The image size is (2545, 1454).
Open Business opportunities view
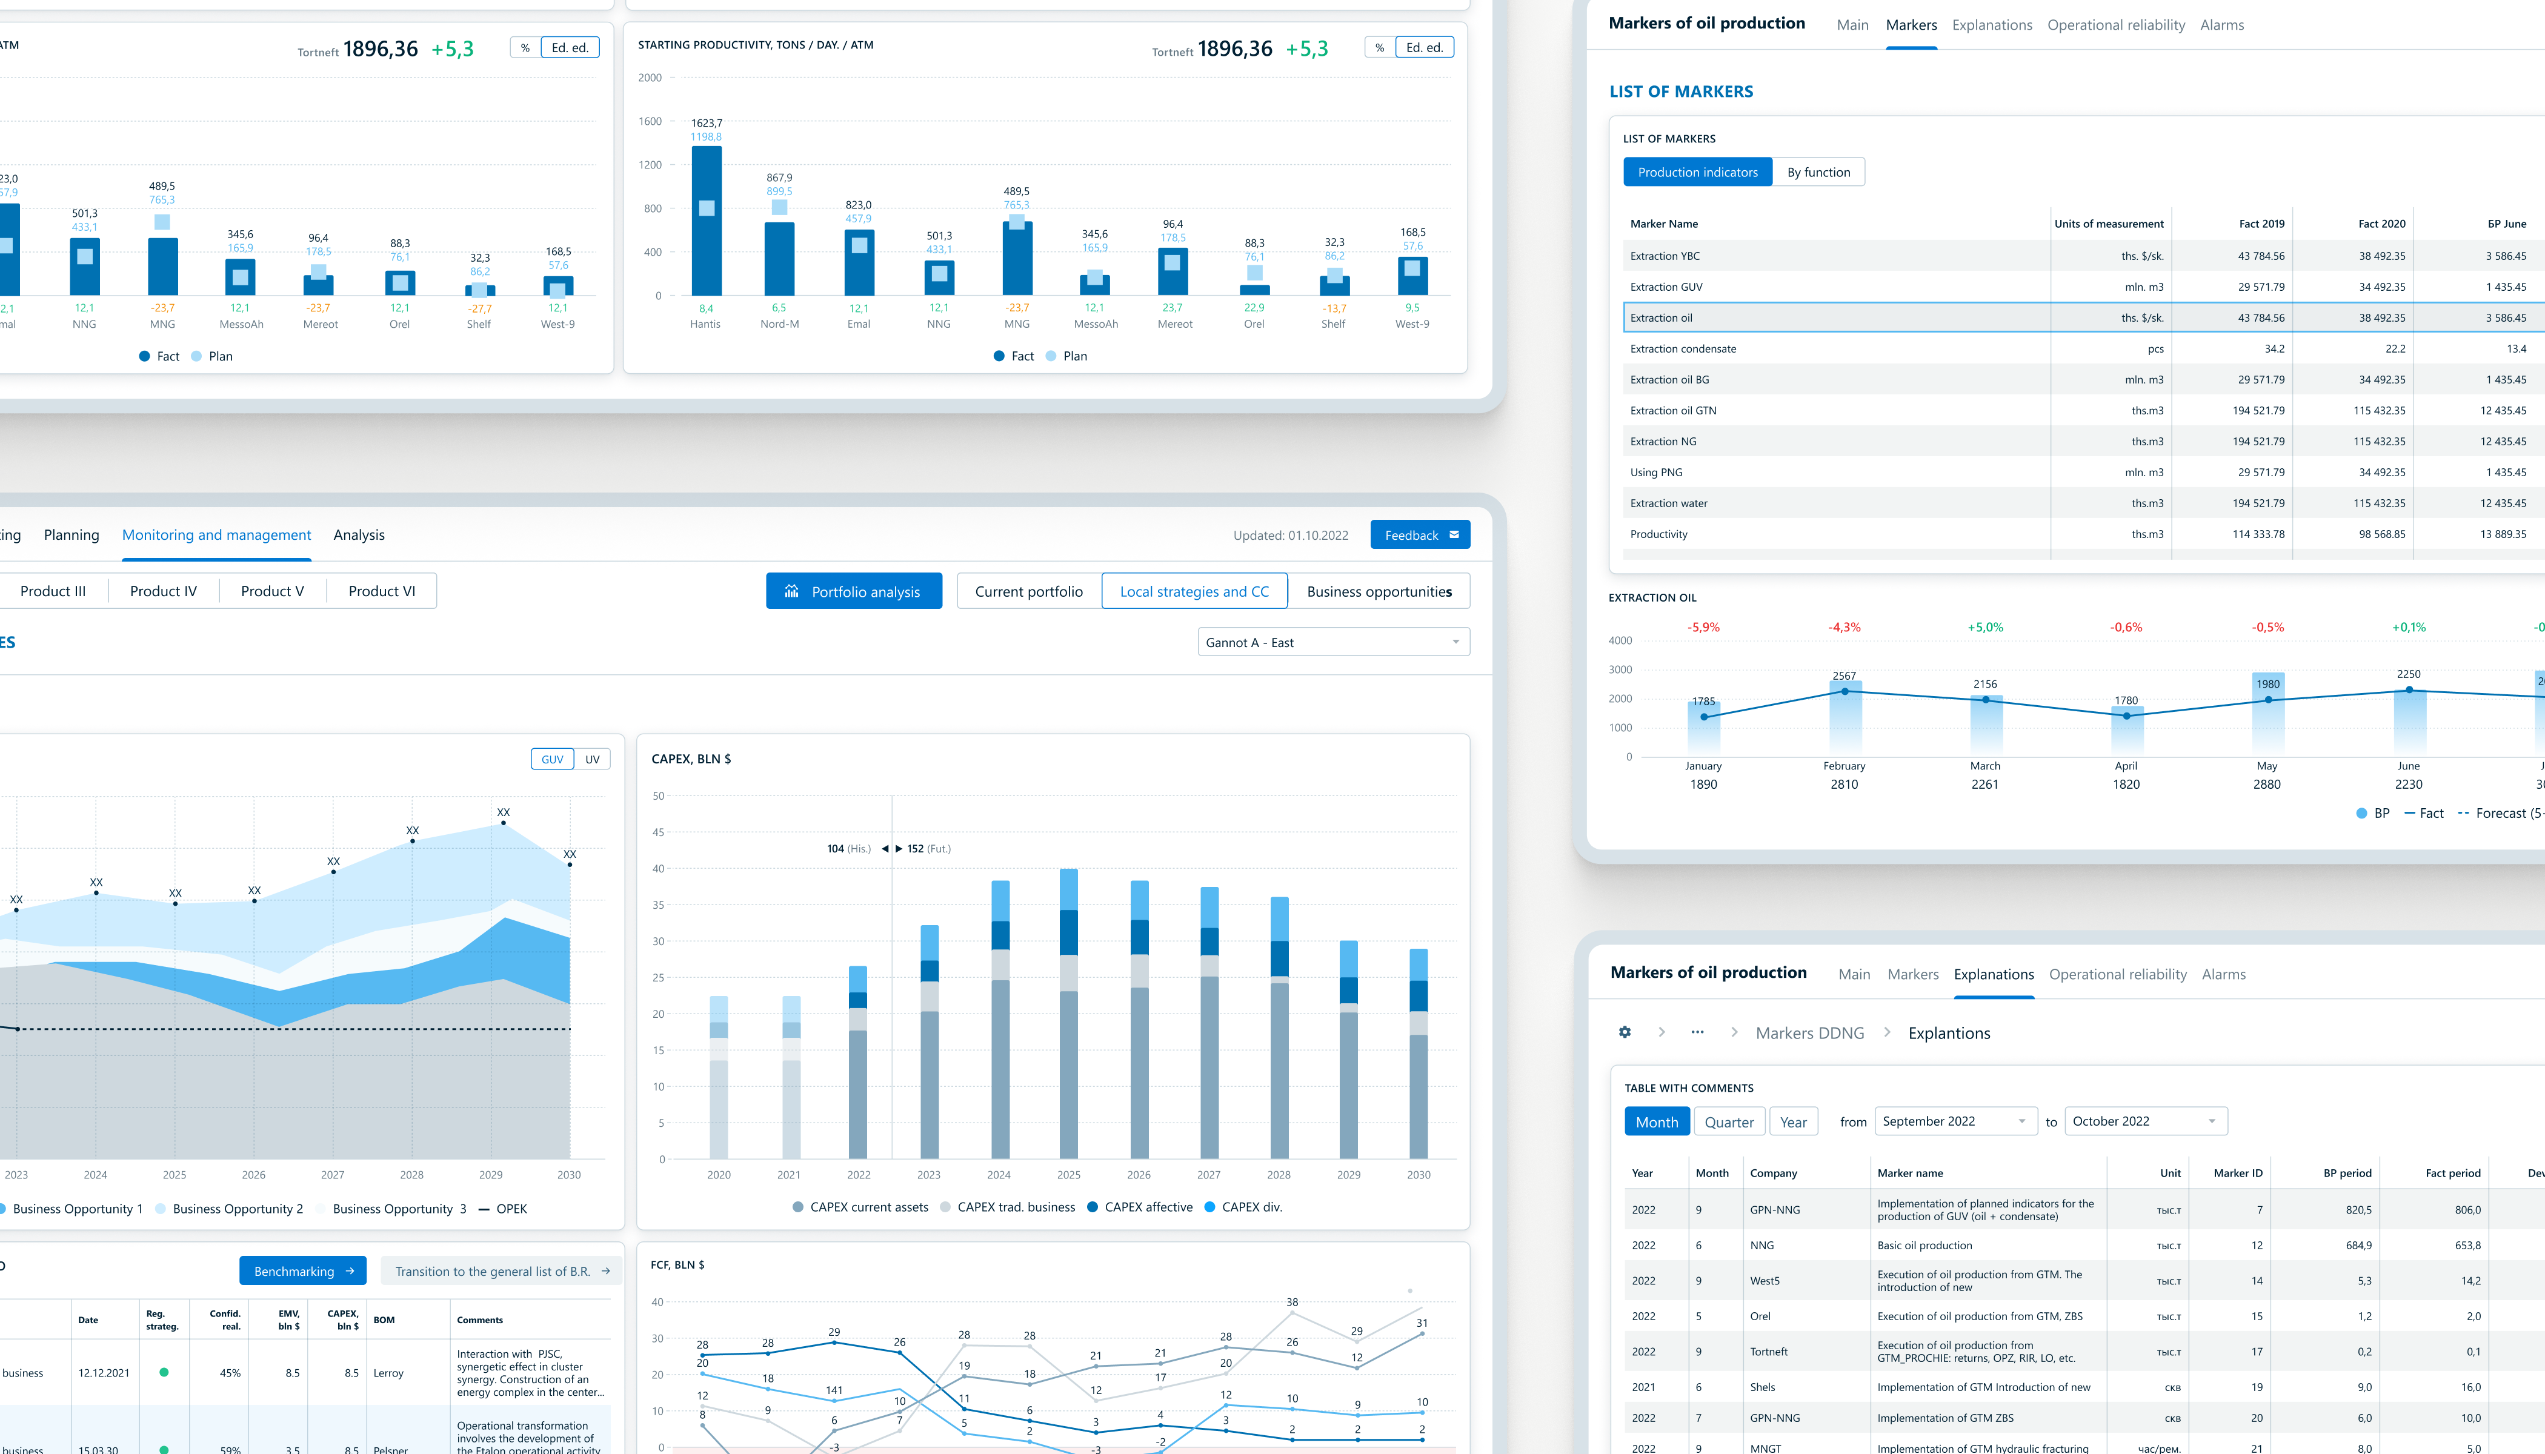pos(1379,590)
